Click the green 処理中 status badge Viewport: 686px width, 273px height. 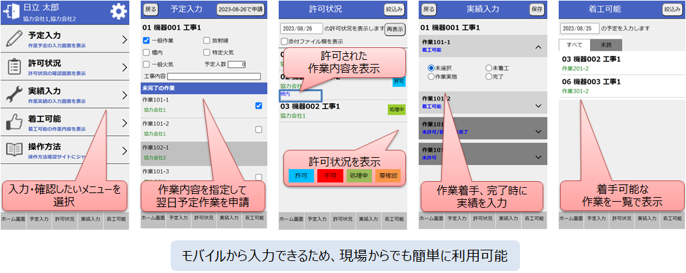(396, 110)
